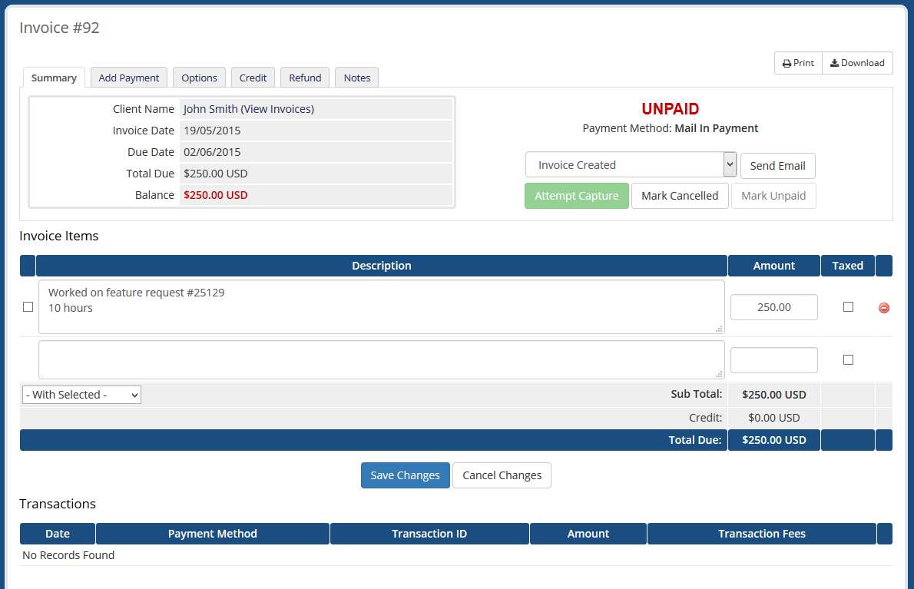Enable the Taxed checkbox for the feature request item
Viewport: 914px width, 589px height.
point(848,306)
